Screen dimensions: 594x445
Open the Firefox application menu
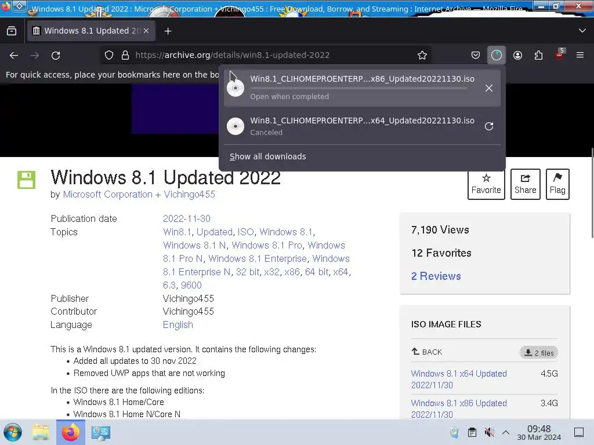(580, 55)
